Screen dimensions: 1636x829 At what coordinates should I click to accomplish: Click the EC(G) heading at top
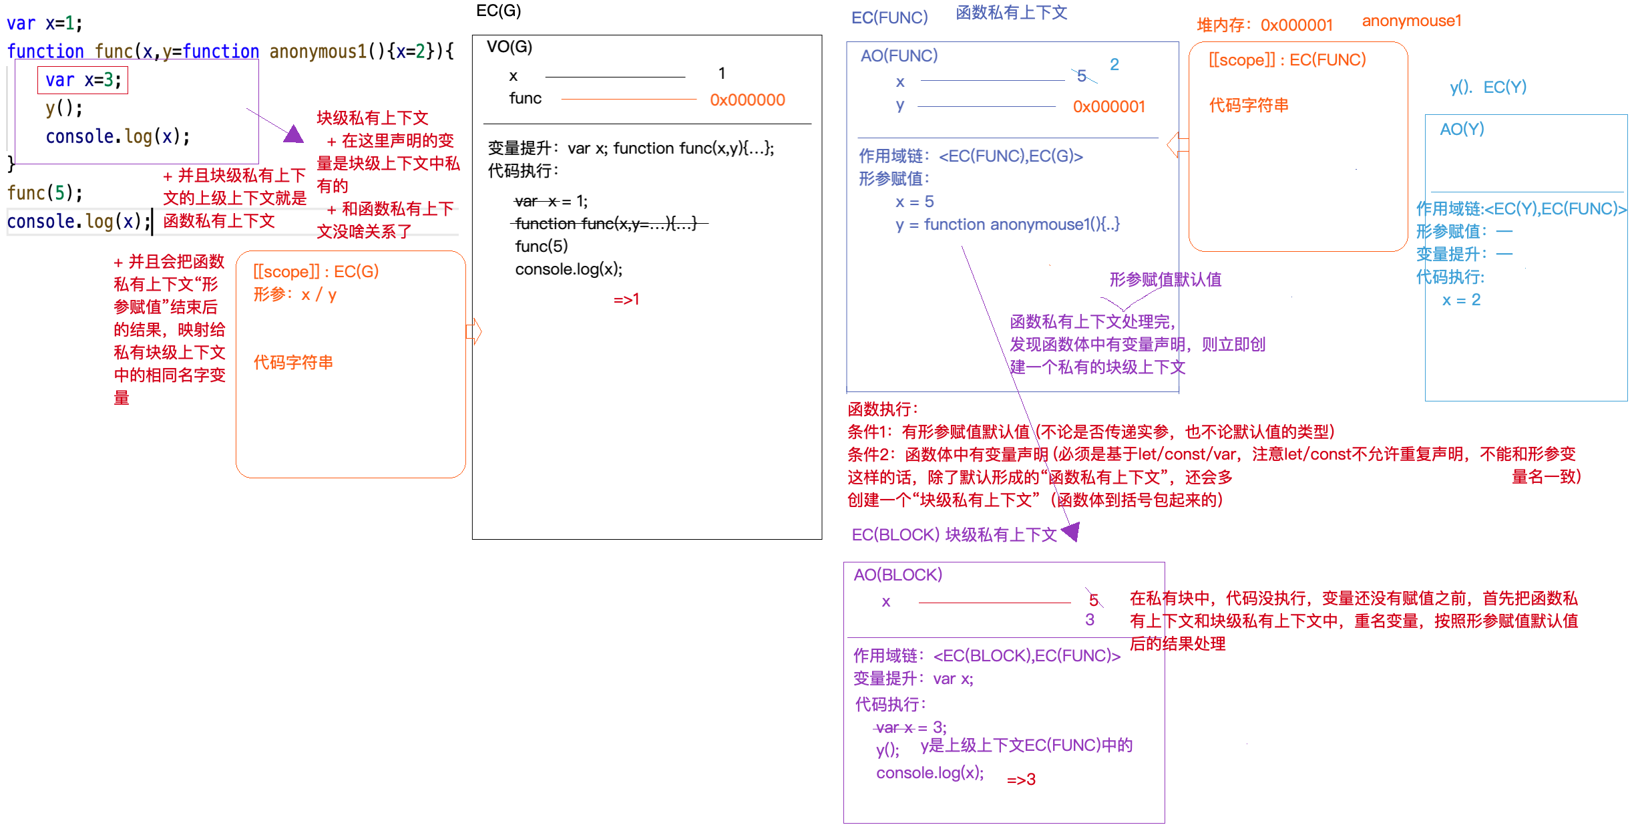point(498,11)
